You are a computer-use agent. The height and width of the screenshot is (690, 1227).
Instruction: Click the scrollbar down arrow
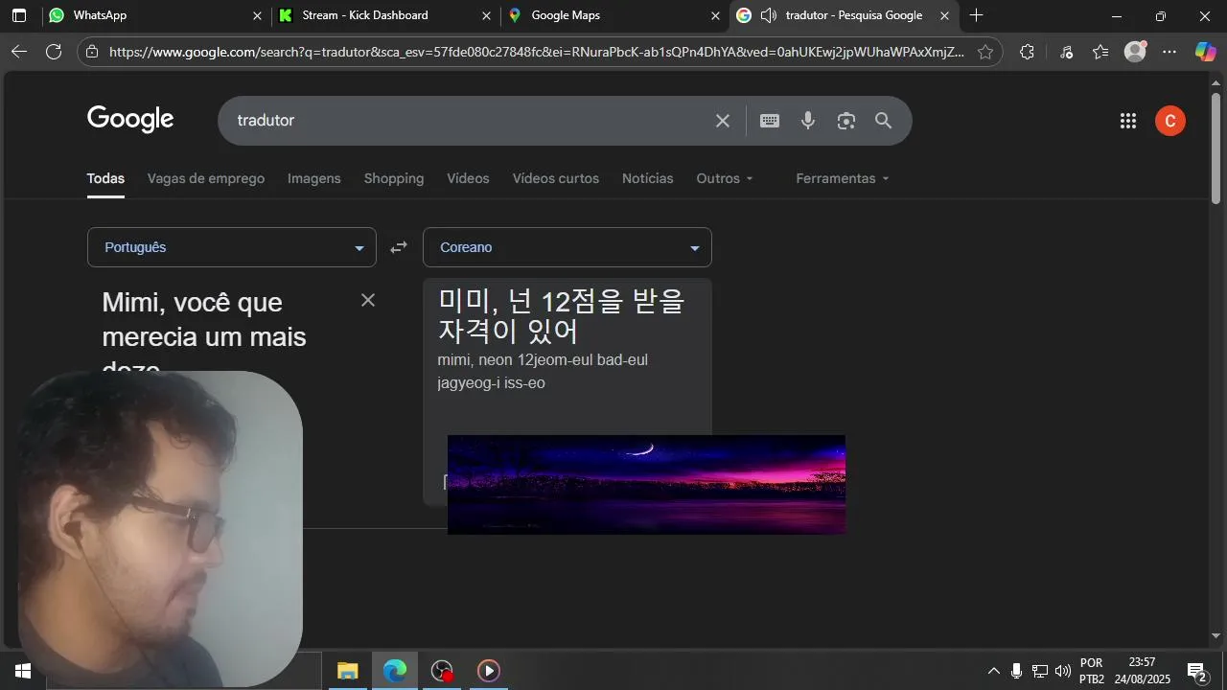(1216, 635)
